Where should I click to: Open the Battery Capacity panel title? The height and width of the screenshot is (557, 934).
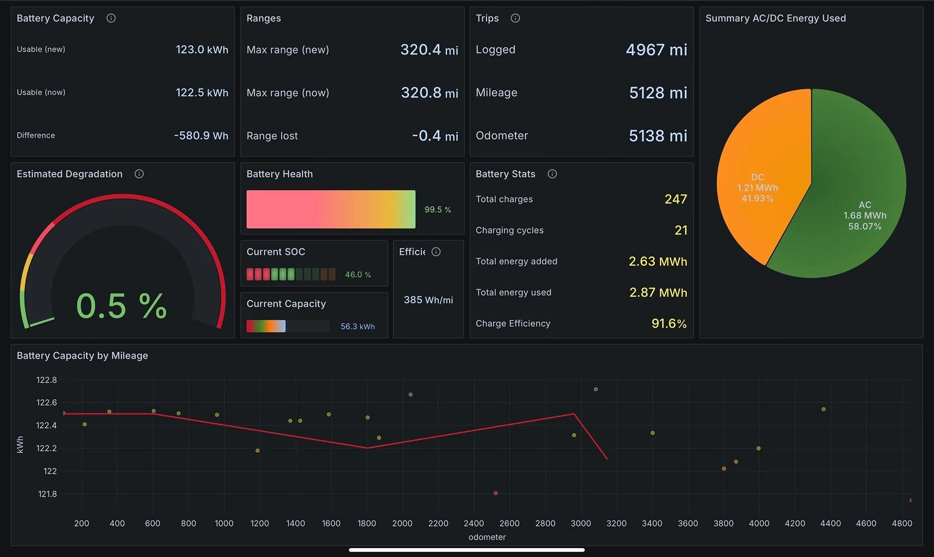tap(56, 18)
